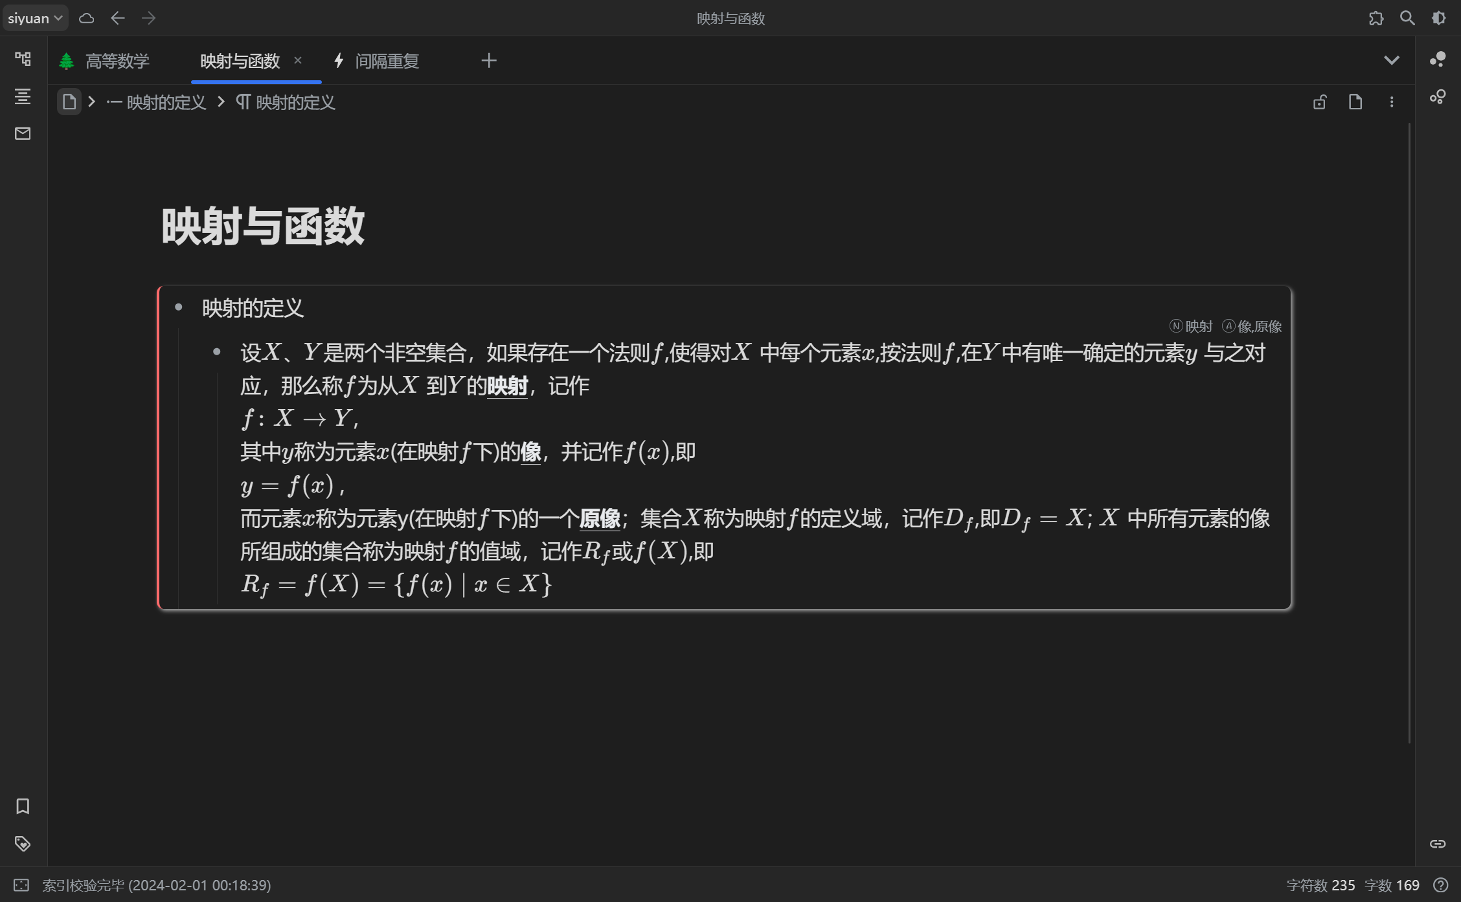1461x902 pixels.
Task: Collapse the 映射的定义 list bullet
Action: pyautogui.click(x=179, y=307)
